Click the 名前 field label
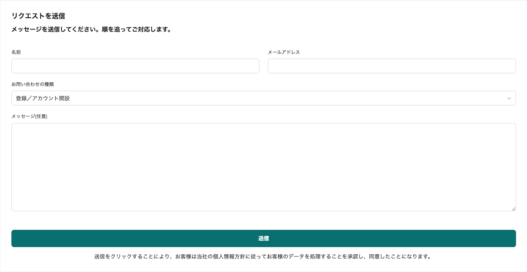This screenshot has height=272, width=527. point(16,52)
